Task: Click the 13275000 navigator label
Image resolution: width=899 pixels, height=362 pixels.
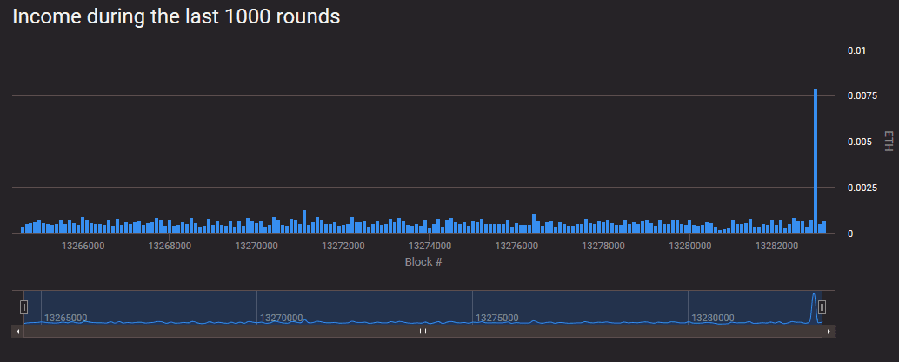Action: (497, 318)
